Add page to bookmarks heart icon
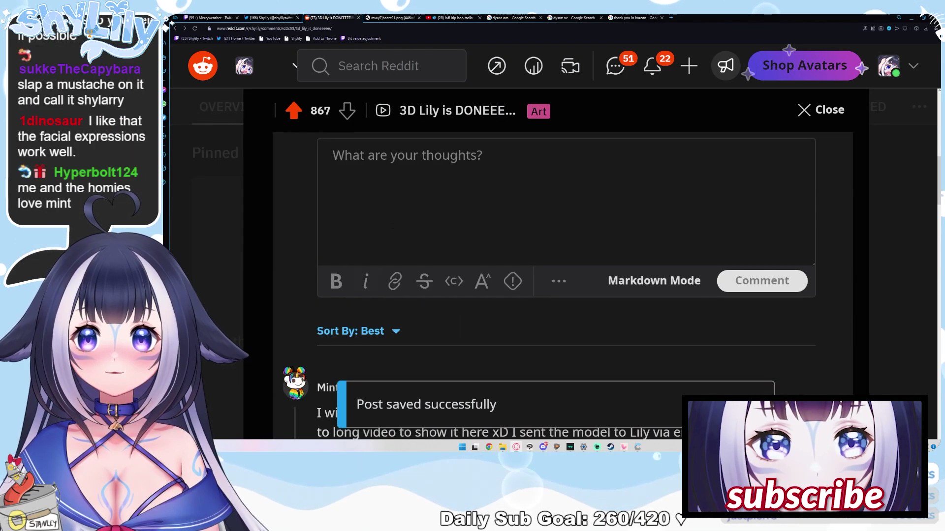Screen dimensions: 945x531 [x=905, y=29]
